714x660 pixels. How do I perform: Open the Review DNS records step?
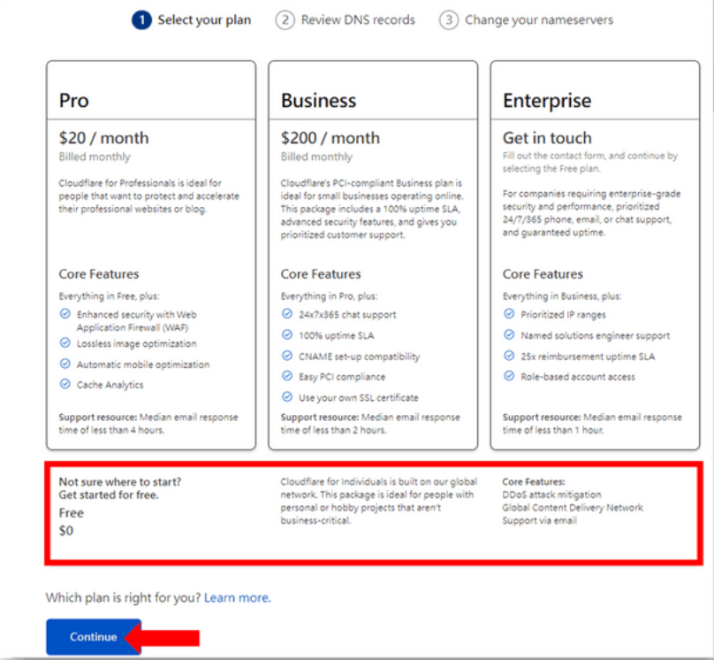point(357,19)
